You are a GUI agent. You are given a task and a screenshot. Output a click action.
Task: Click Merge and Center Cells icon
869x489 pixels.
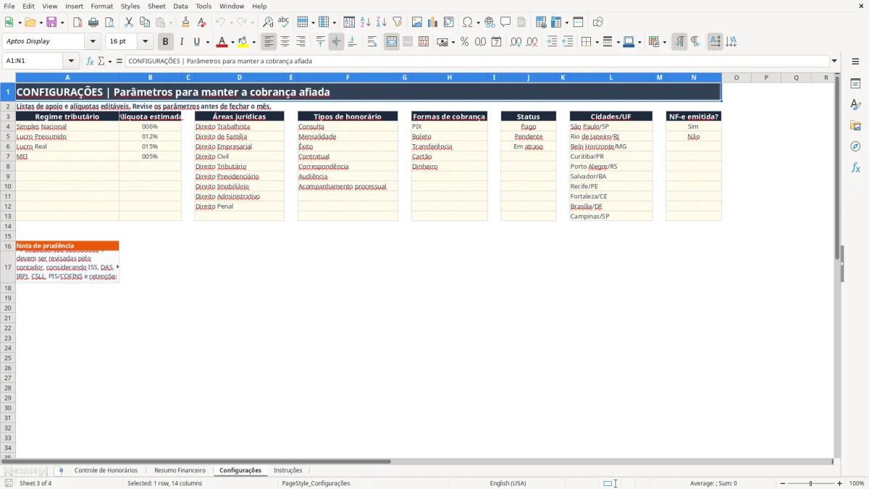(392, 42)
